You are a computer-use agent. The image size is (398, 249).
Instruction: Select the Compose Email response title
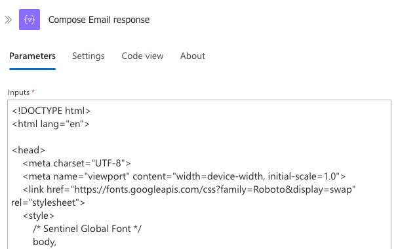(x=99, y=20)
